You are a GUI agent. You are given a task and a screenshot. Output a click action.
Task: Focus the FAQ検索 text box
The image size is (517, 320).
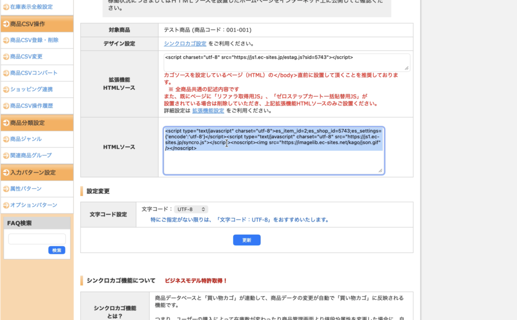tap(37, 239)
